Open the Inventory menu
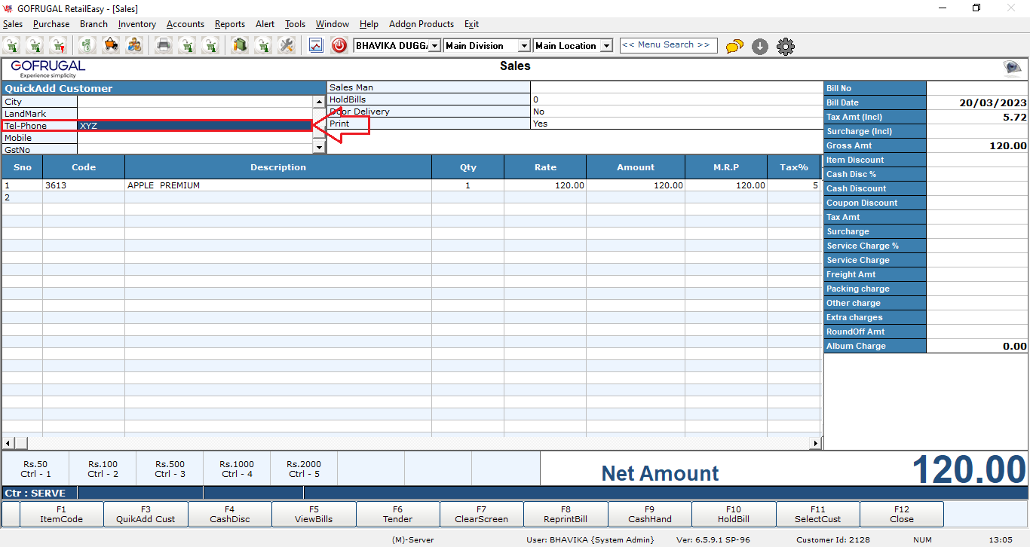This screenshot has height=547, width=1030. point(136,24)
